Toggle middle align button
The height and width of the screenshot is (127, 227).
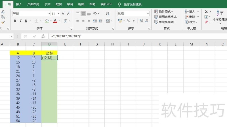click(83, 14)
